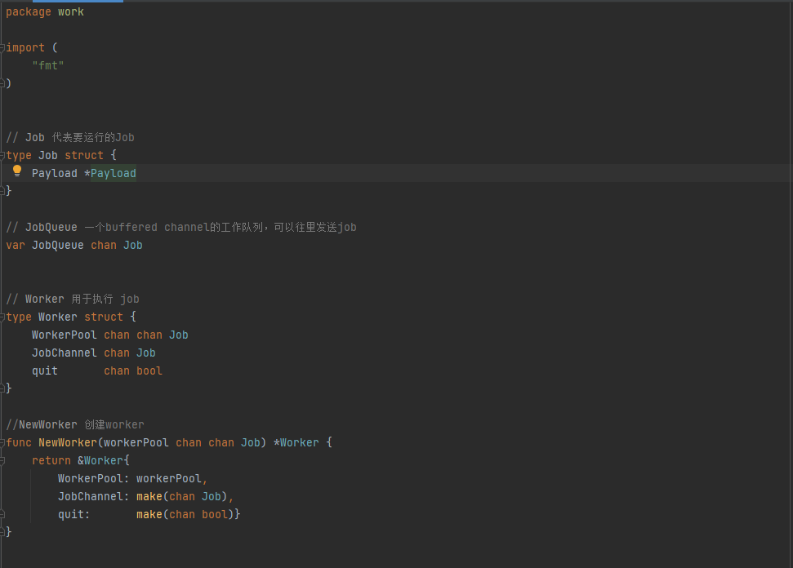Click the "fmt" import string
The height and width of the screenshot is (568, 793).
[47, 65]
